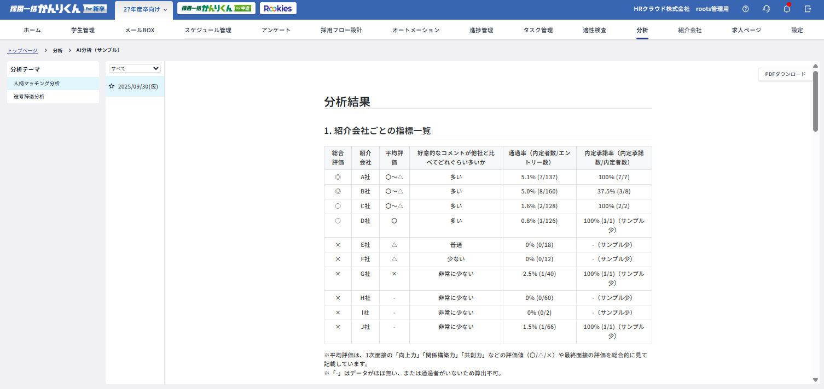Open トップページ from the breadcrumb
The height and width of the screenshot is (389, 824).
(x=21, y=50)
